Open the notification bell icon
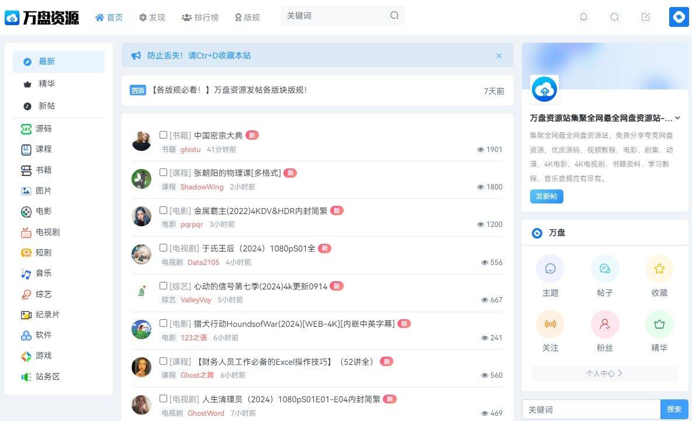This screenshot has height=421, width=692. pyautogui.click(x=583, y=17)
